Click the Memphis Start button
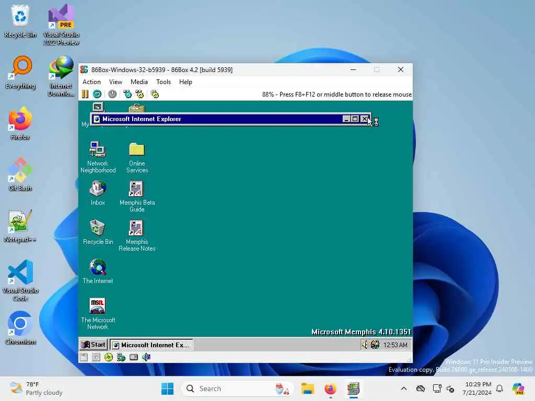The image size is (535, 401). click(94, 345)
